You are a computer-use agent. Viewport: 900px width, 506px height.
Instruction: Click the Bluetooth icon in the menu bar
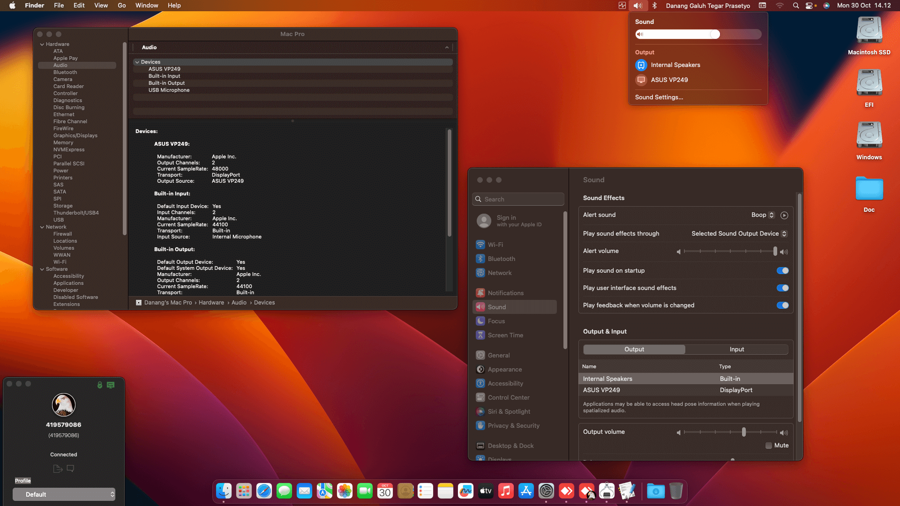tap(655, 6)
